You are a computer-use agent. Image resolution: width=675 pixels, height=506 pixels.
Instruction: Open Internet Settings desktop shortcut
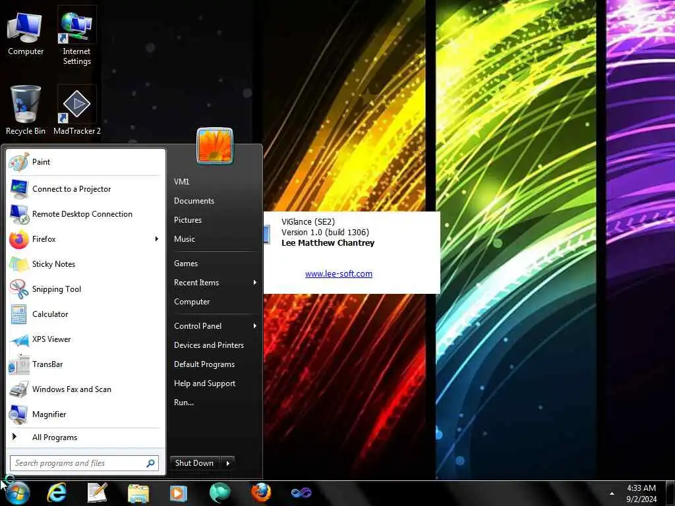coord(76,37)
